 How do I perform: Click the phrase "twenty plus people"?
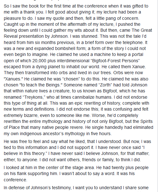click(130, 167)
